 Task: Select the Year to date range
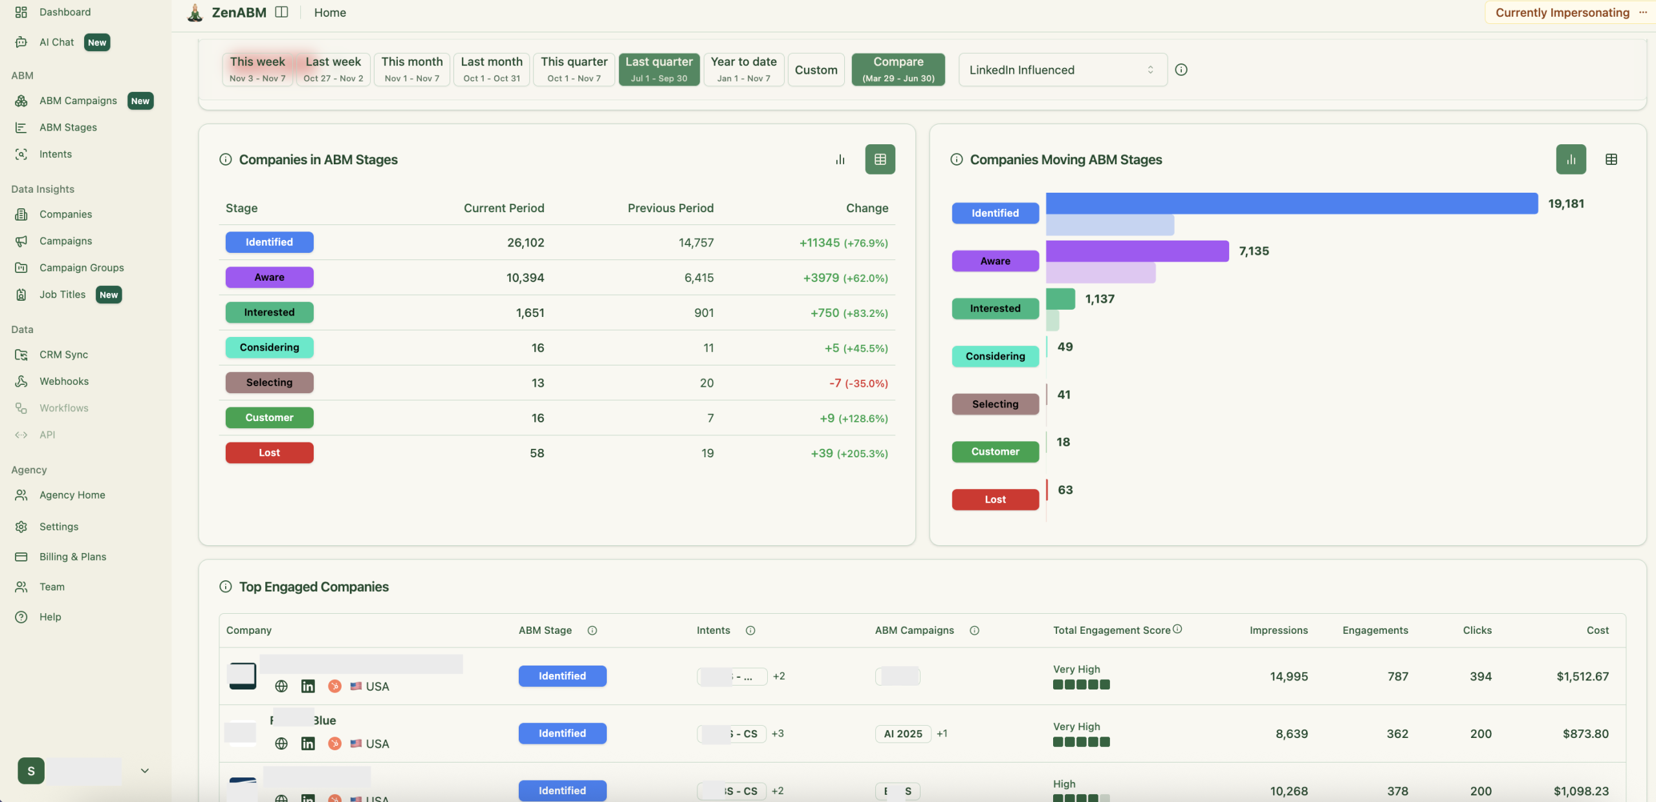pos(743,69)
